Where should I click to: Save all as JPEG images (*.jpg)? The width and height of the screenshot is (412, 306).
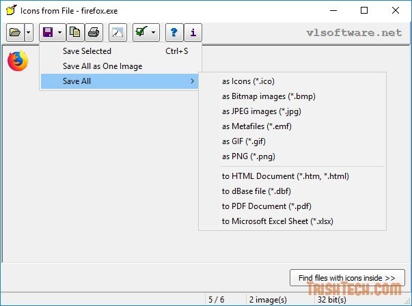click(292, 111)
